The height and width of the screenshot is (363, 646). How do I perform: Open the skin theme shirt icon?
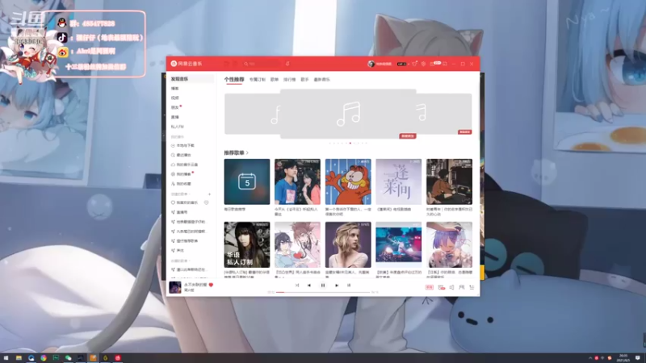(x=414, y=64)
